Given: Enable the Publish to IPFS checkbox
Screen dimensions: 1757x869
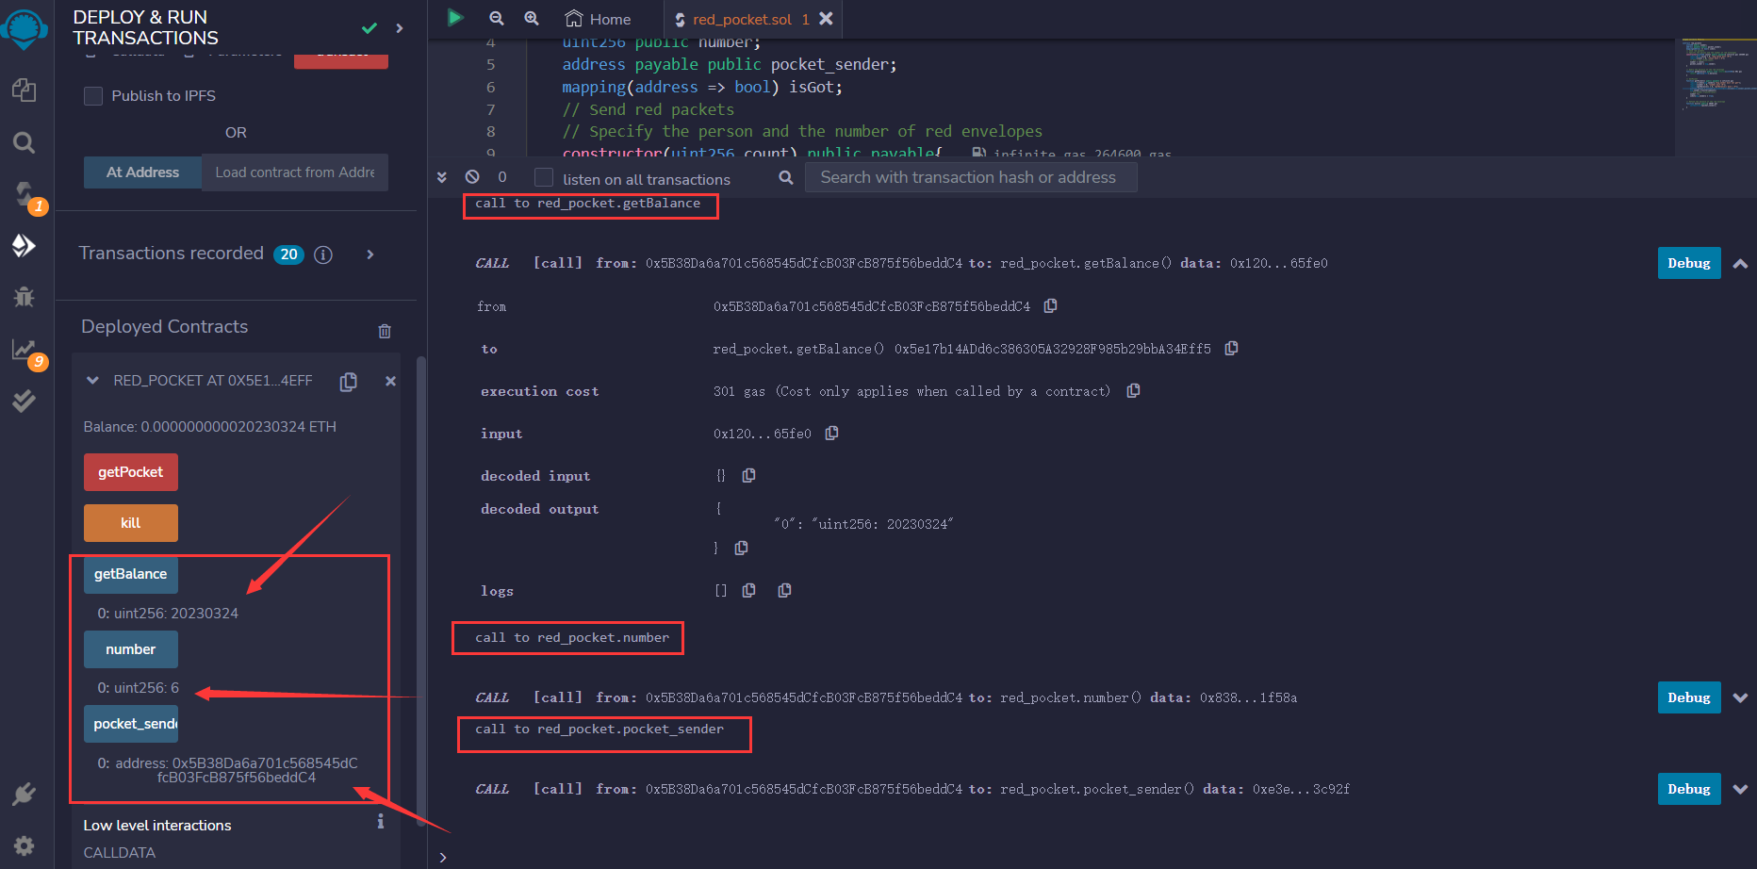Looking at the screenshot, I should click(x=93, y=95).
